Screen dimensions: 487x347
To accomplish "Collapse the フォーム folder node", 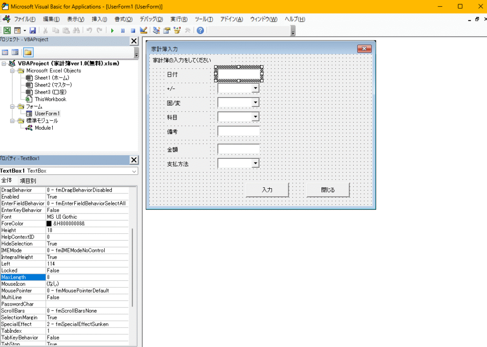I will [x=12, y=106].
